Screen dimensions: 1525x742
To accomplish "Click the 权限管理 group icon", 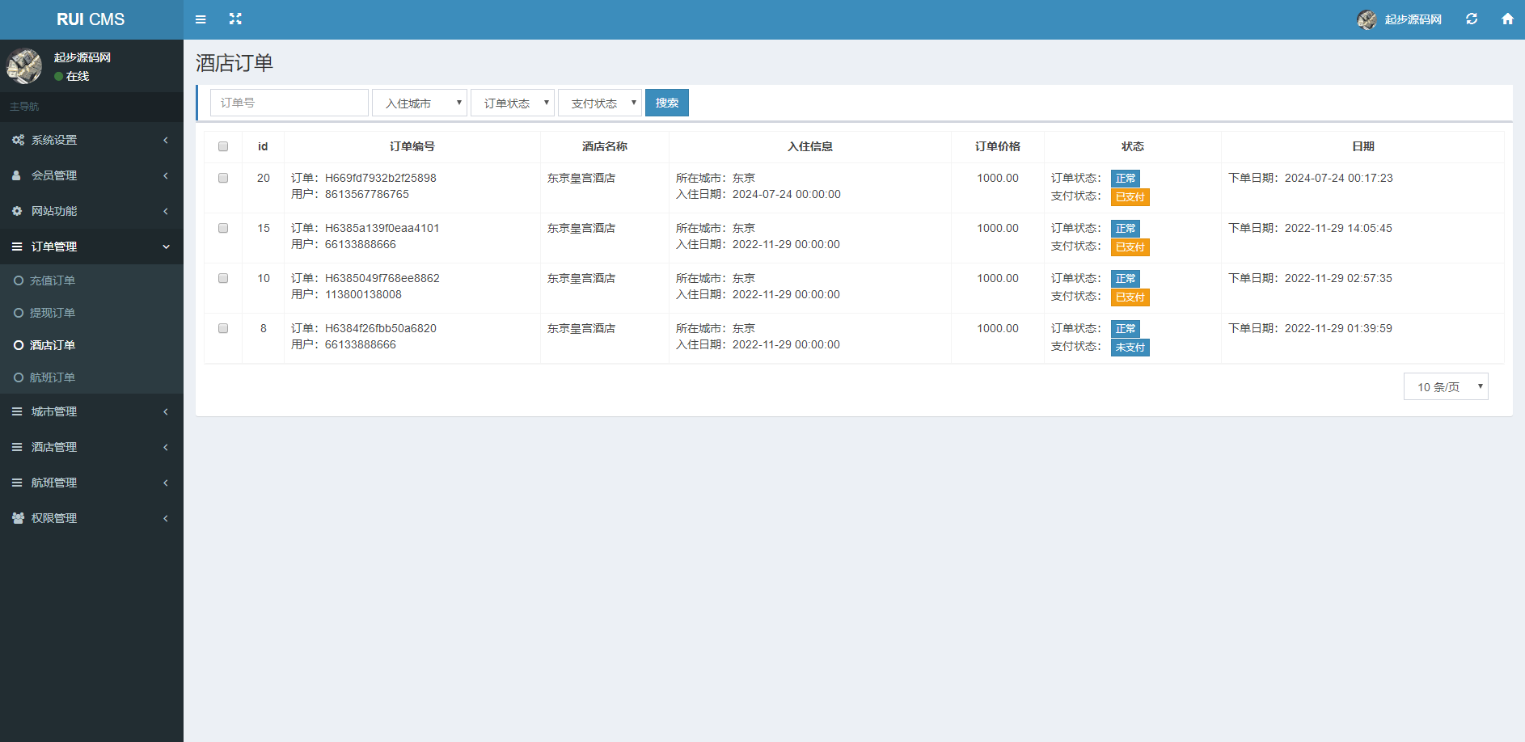I will pos(18,518).
